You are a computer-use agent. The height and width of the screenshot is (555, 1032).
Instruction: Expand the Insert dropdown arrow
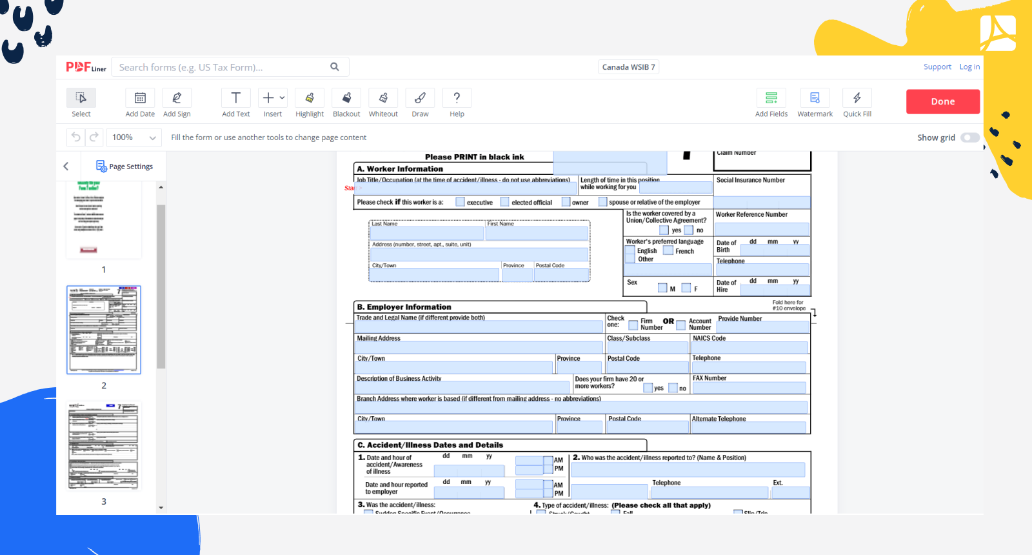pos(283,98)
